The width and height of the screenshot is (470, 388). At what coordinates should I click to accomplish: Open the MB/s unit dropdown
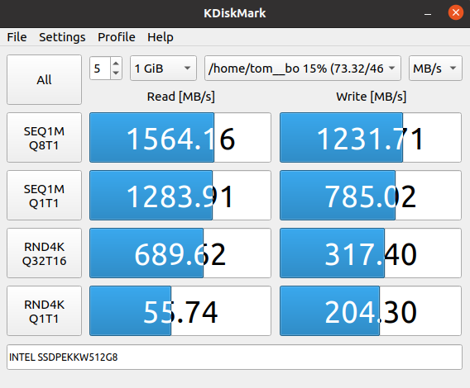435,69
